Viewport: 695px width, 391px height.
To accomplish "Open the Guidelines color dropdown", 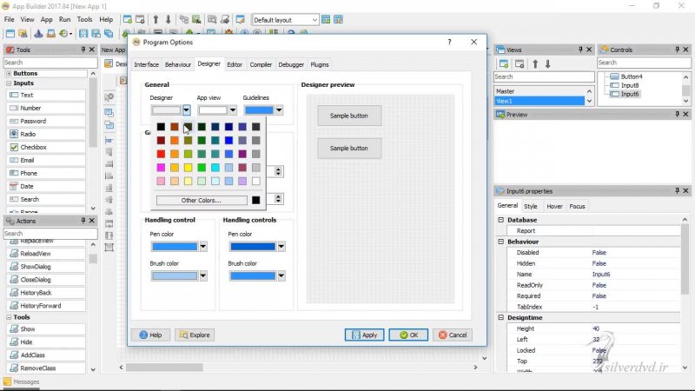I will 280,110.
